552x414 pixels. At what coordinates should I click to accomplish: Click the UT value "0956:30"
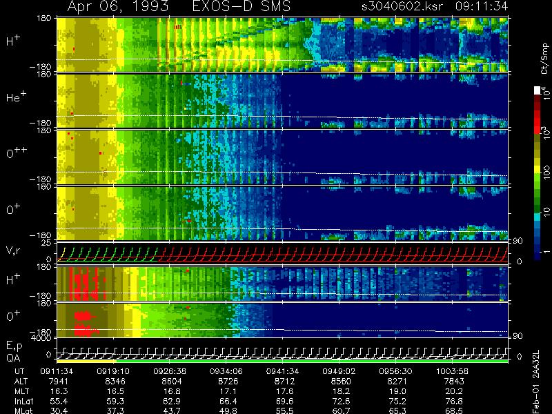coord(395,371)
